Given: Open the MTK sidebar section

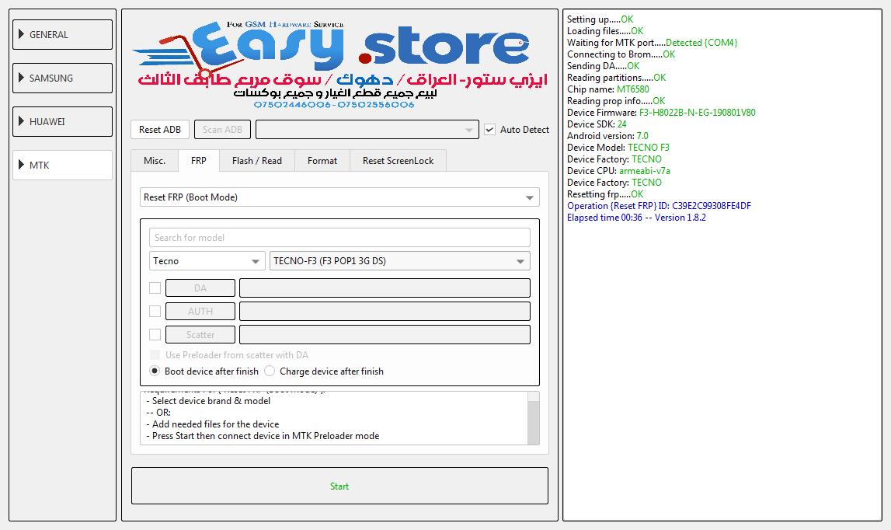Looking at the screenshot, I should click(62, 166).
